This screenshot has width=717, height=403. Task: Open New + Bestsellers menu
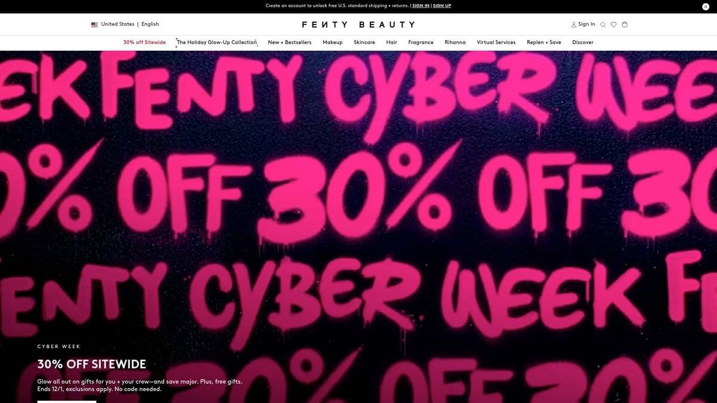point(289,42)
